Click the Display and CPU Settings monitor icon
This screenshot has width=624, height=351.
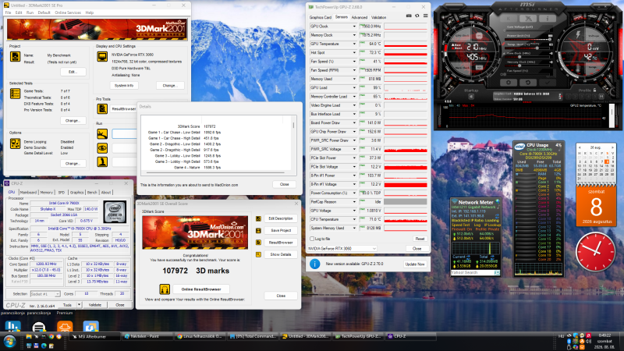102,56
